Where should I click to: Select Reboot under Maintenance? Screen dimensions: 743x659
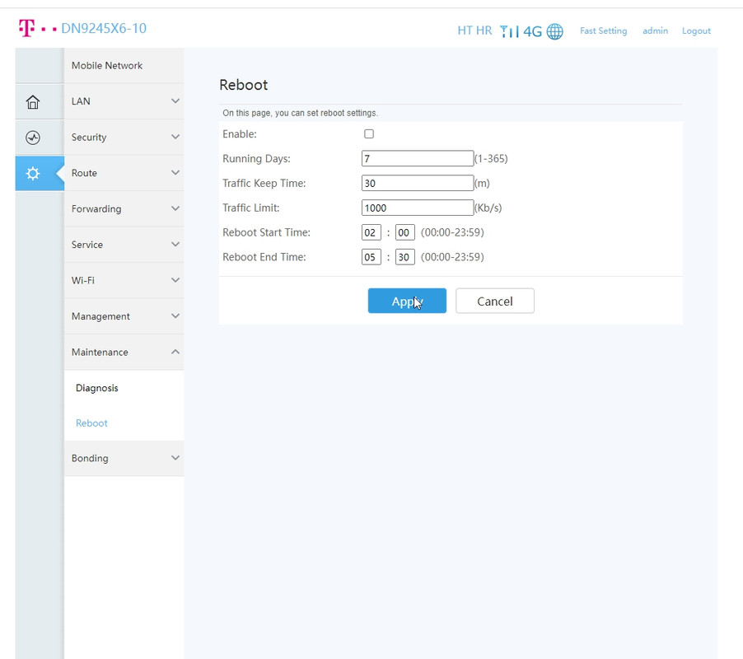click(x=91, y=423)
